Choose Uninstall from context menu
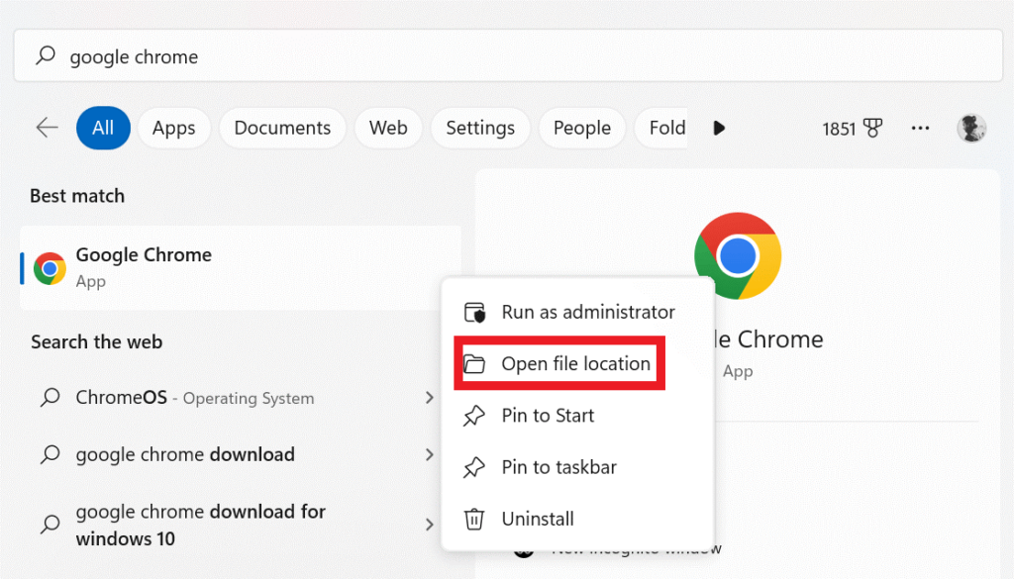Image resolution: width=1014 pixels, height=579 pixels. pos(578,519)
